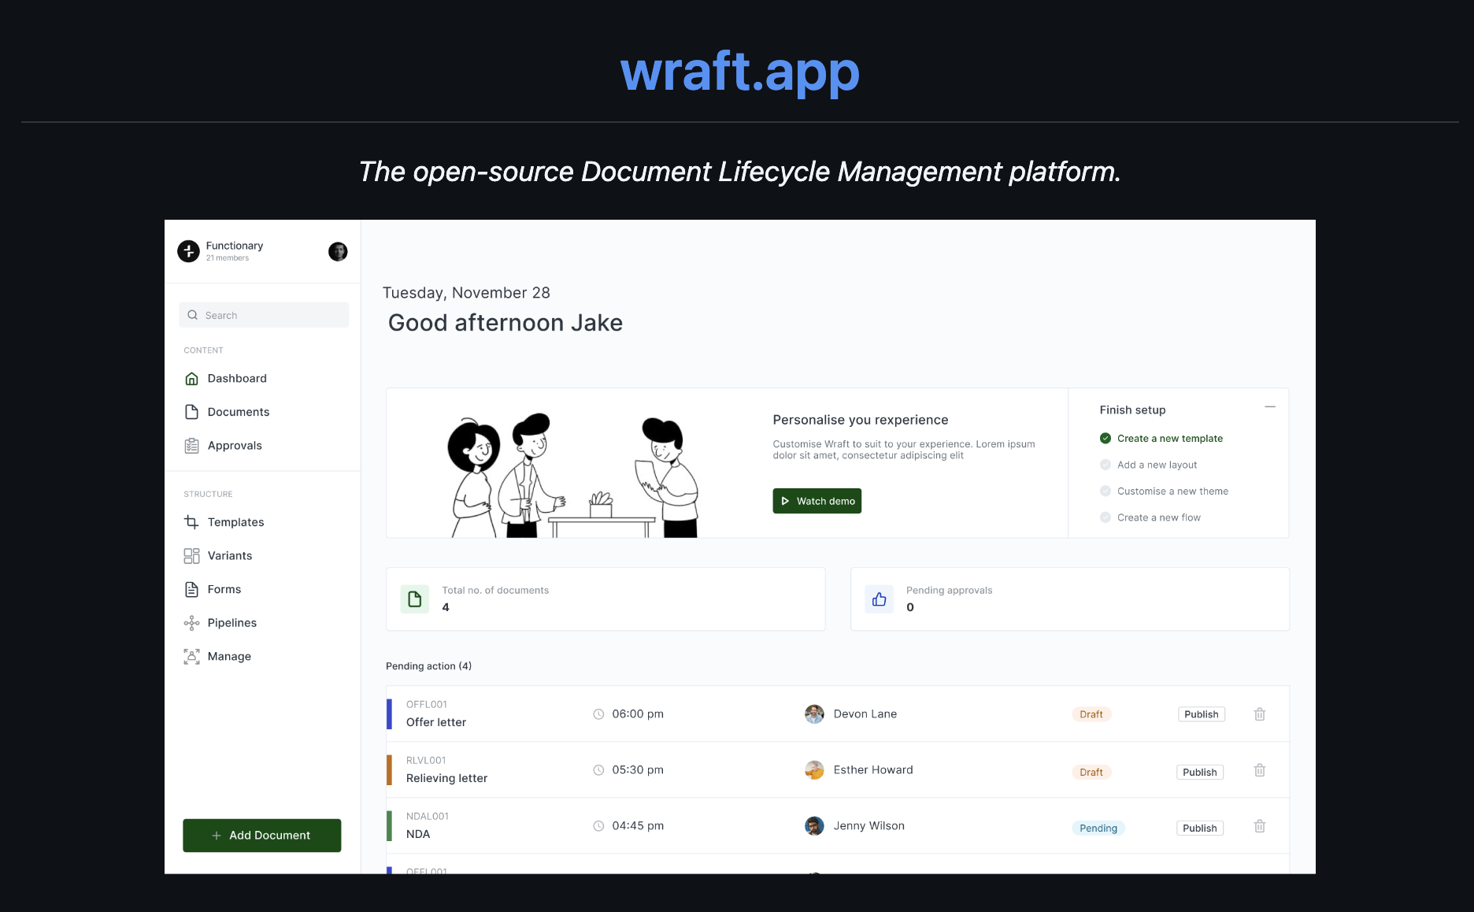Screen dimensions: 1474x912
Task: Delete the Relieving letter via trash icon
Action: (1260, 770)
